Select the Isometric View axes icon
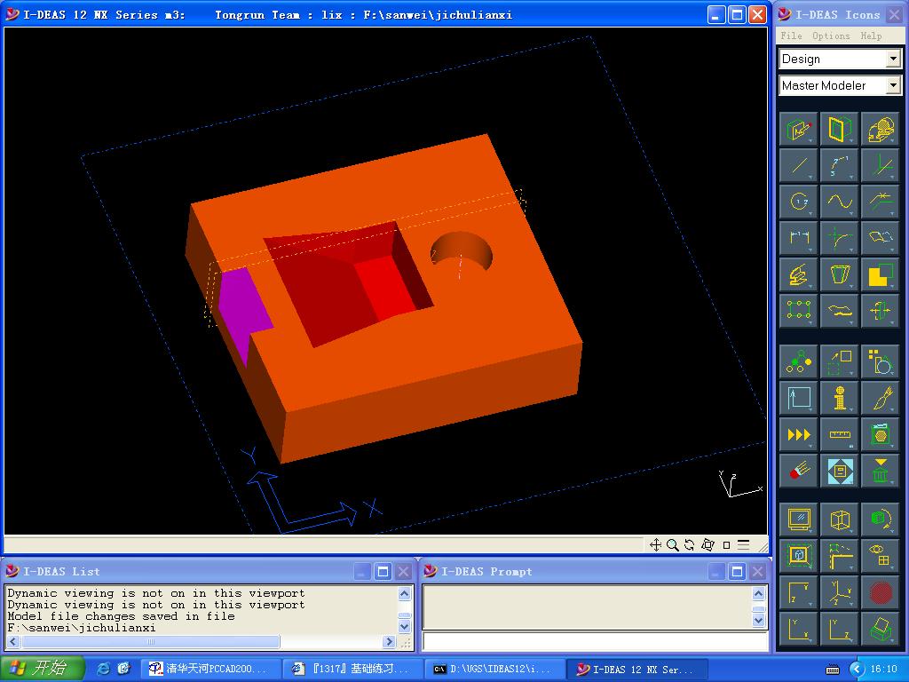Image resolution: width=909 pixels, height=682 pixels. tap(840, 592)
